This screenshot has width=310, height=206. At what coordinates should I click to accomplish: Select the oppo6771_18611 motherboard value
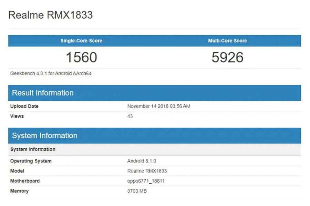point(146,181)
